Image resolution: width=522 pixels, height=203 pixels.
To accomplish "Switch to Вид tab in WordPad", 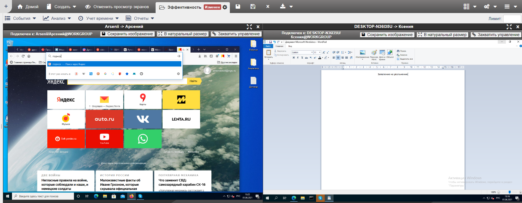I will (290, 46).
